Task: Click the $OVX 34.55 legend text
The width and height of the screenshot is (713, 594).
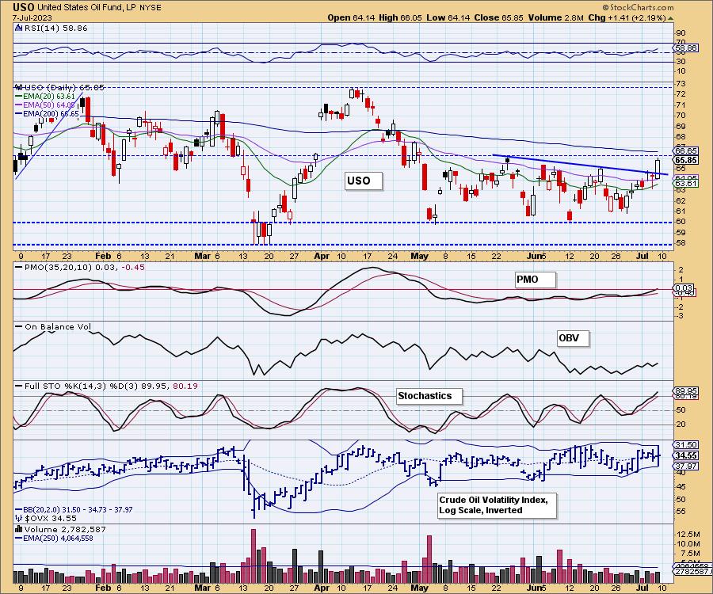Action: [x=51, y=518]
